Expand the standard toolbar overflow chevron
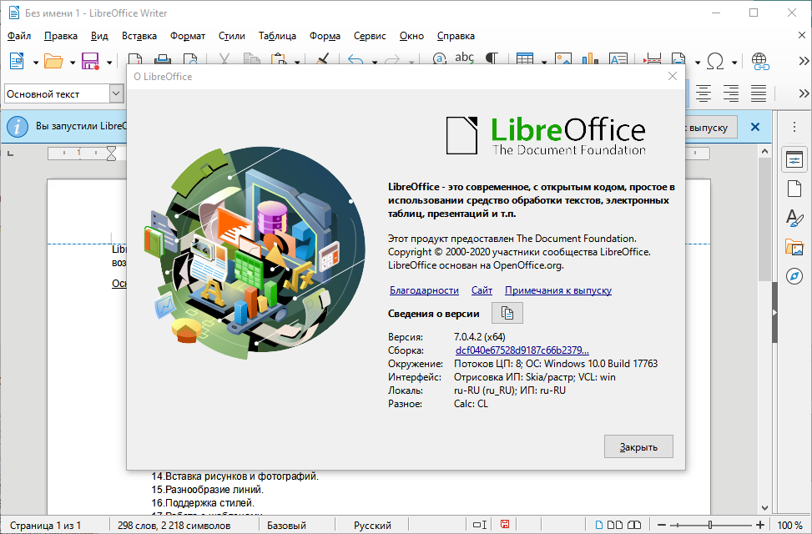 coord(804,61)
